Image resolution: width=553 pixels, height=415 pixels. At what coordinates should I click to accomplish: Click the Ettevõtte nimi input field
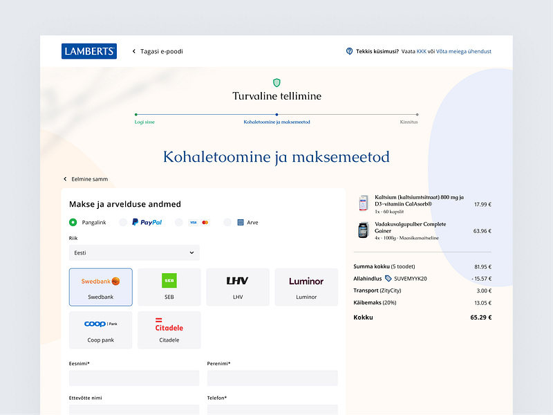[x=134, y=409]
